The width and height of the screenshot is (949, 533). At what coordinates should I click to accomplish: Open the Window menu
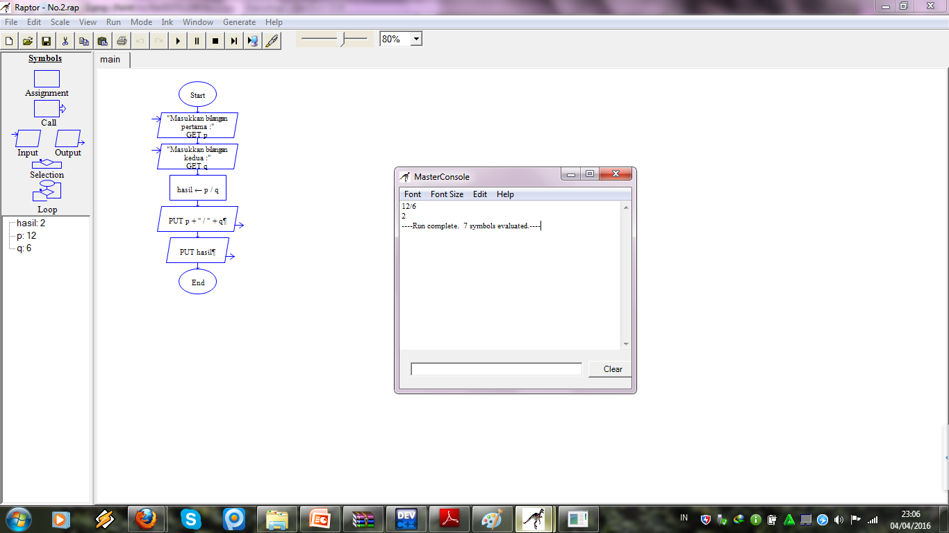pyautogui.click(x=198, y=22)
